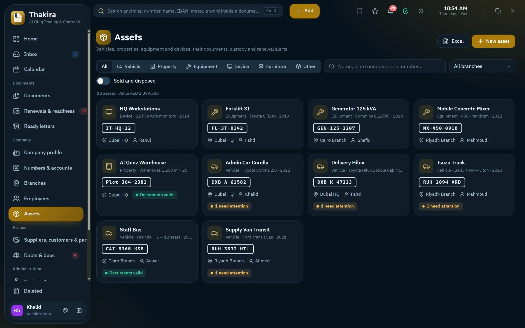Image resolution: width=525 pixels, height=328 pixels.
Task: Click the New asset button
Action: [494, 41]
